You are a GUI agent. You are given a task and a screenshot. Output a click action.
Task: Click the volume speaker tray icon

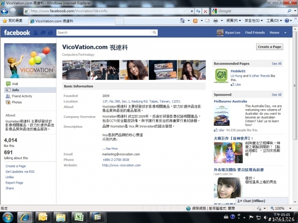tap(265, 217)
